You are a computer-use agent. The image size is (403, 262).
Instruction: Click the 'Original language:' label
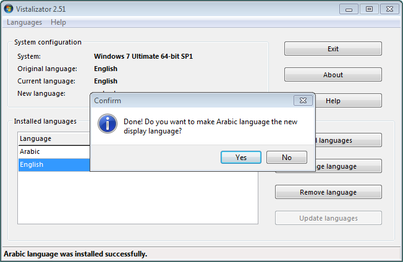click(x=48, y=69)
